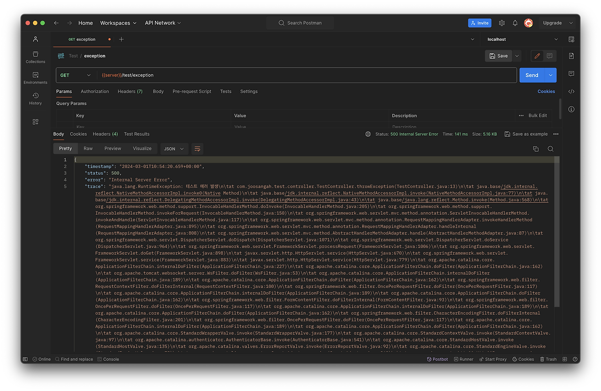The width and height of the screenshot is (601, 391).
Task: Toggle Online connection status
Action: (41, 359)
